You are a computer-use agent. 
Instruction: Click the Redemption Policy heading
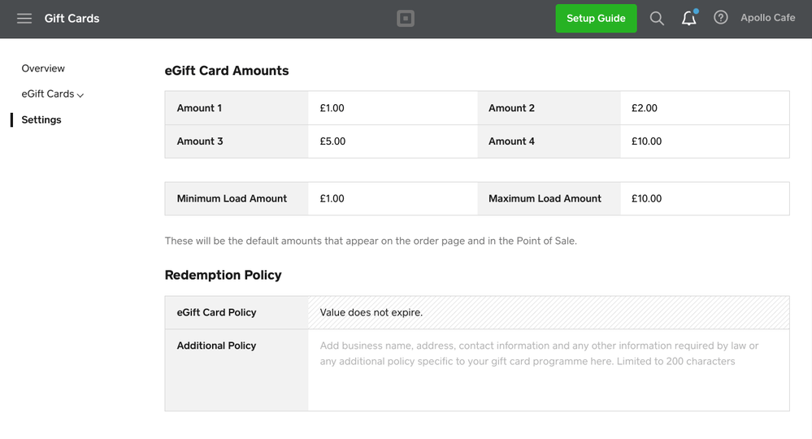223,275
